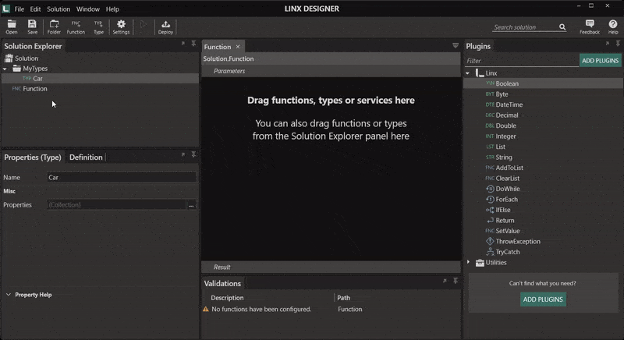
Task: Click the search magnifier icon
Action: coord(562,27)
